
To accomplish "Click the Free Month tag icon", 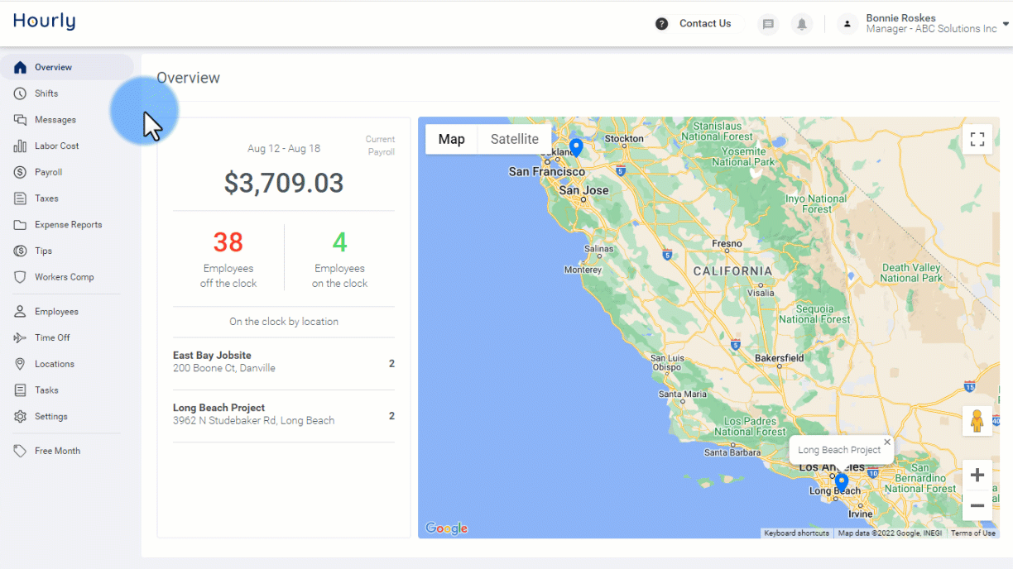I will [x=21, y=451].
